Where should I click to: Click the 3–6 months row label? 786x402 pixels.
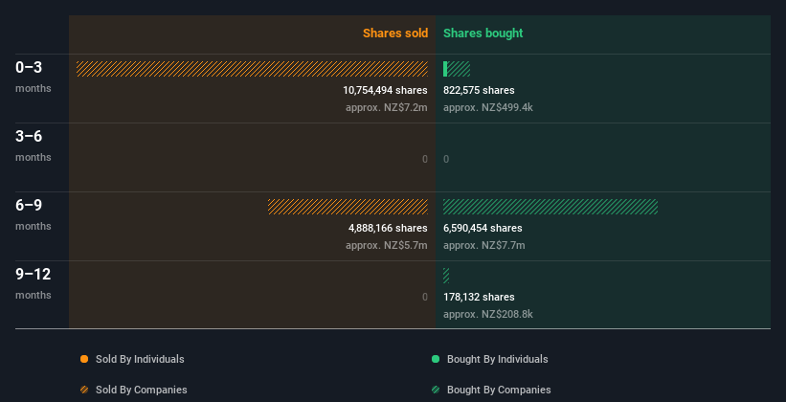34,145
